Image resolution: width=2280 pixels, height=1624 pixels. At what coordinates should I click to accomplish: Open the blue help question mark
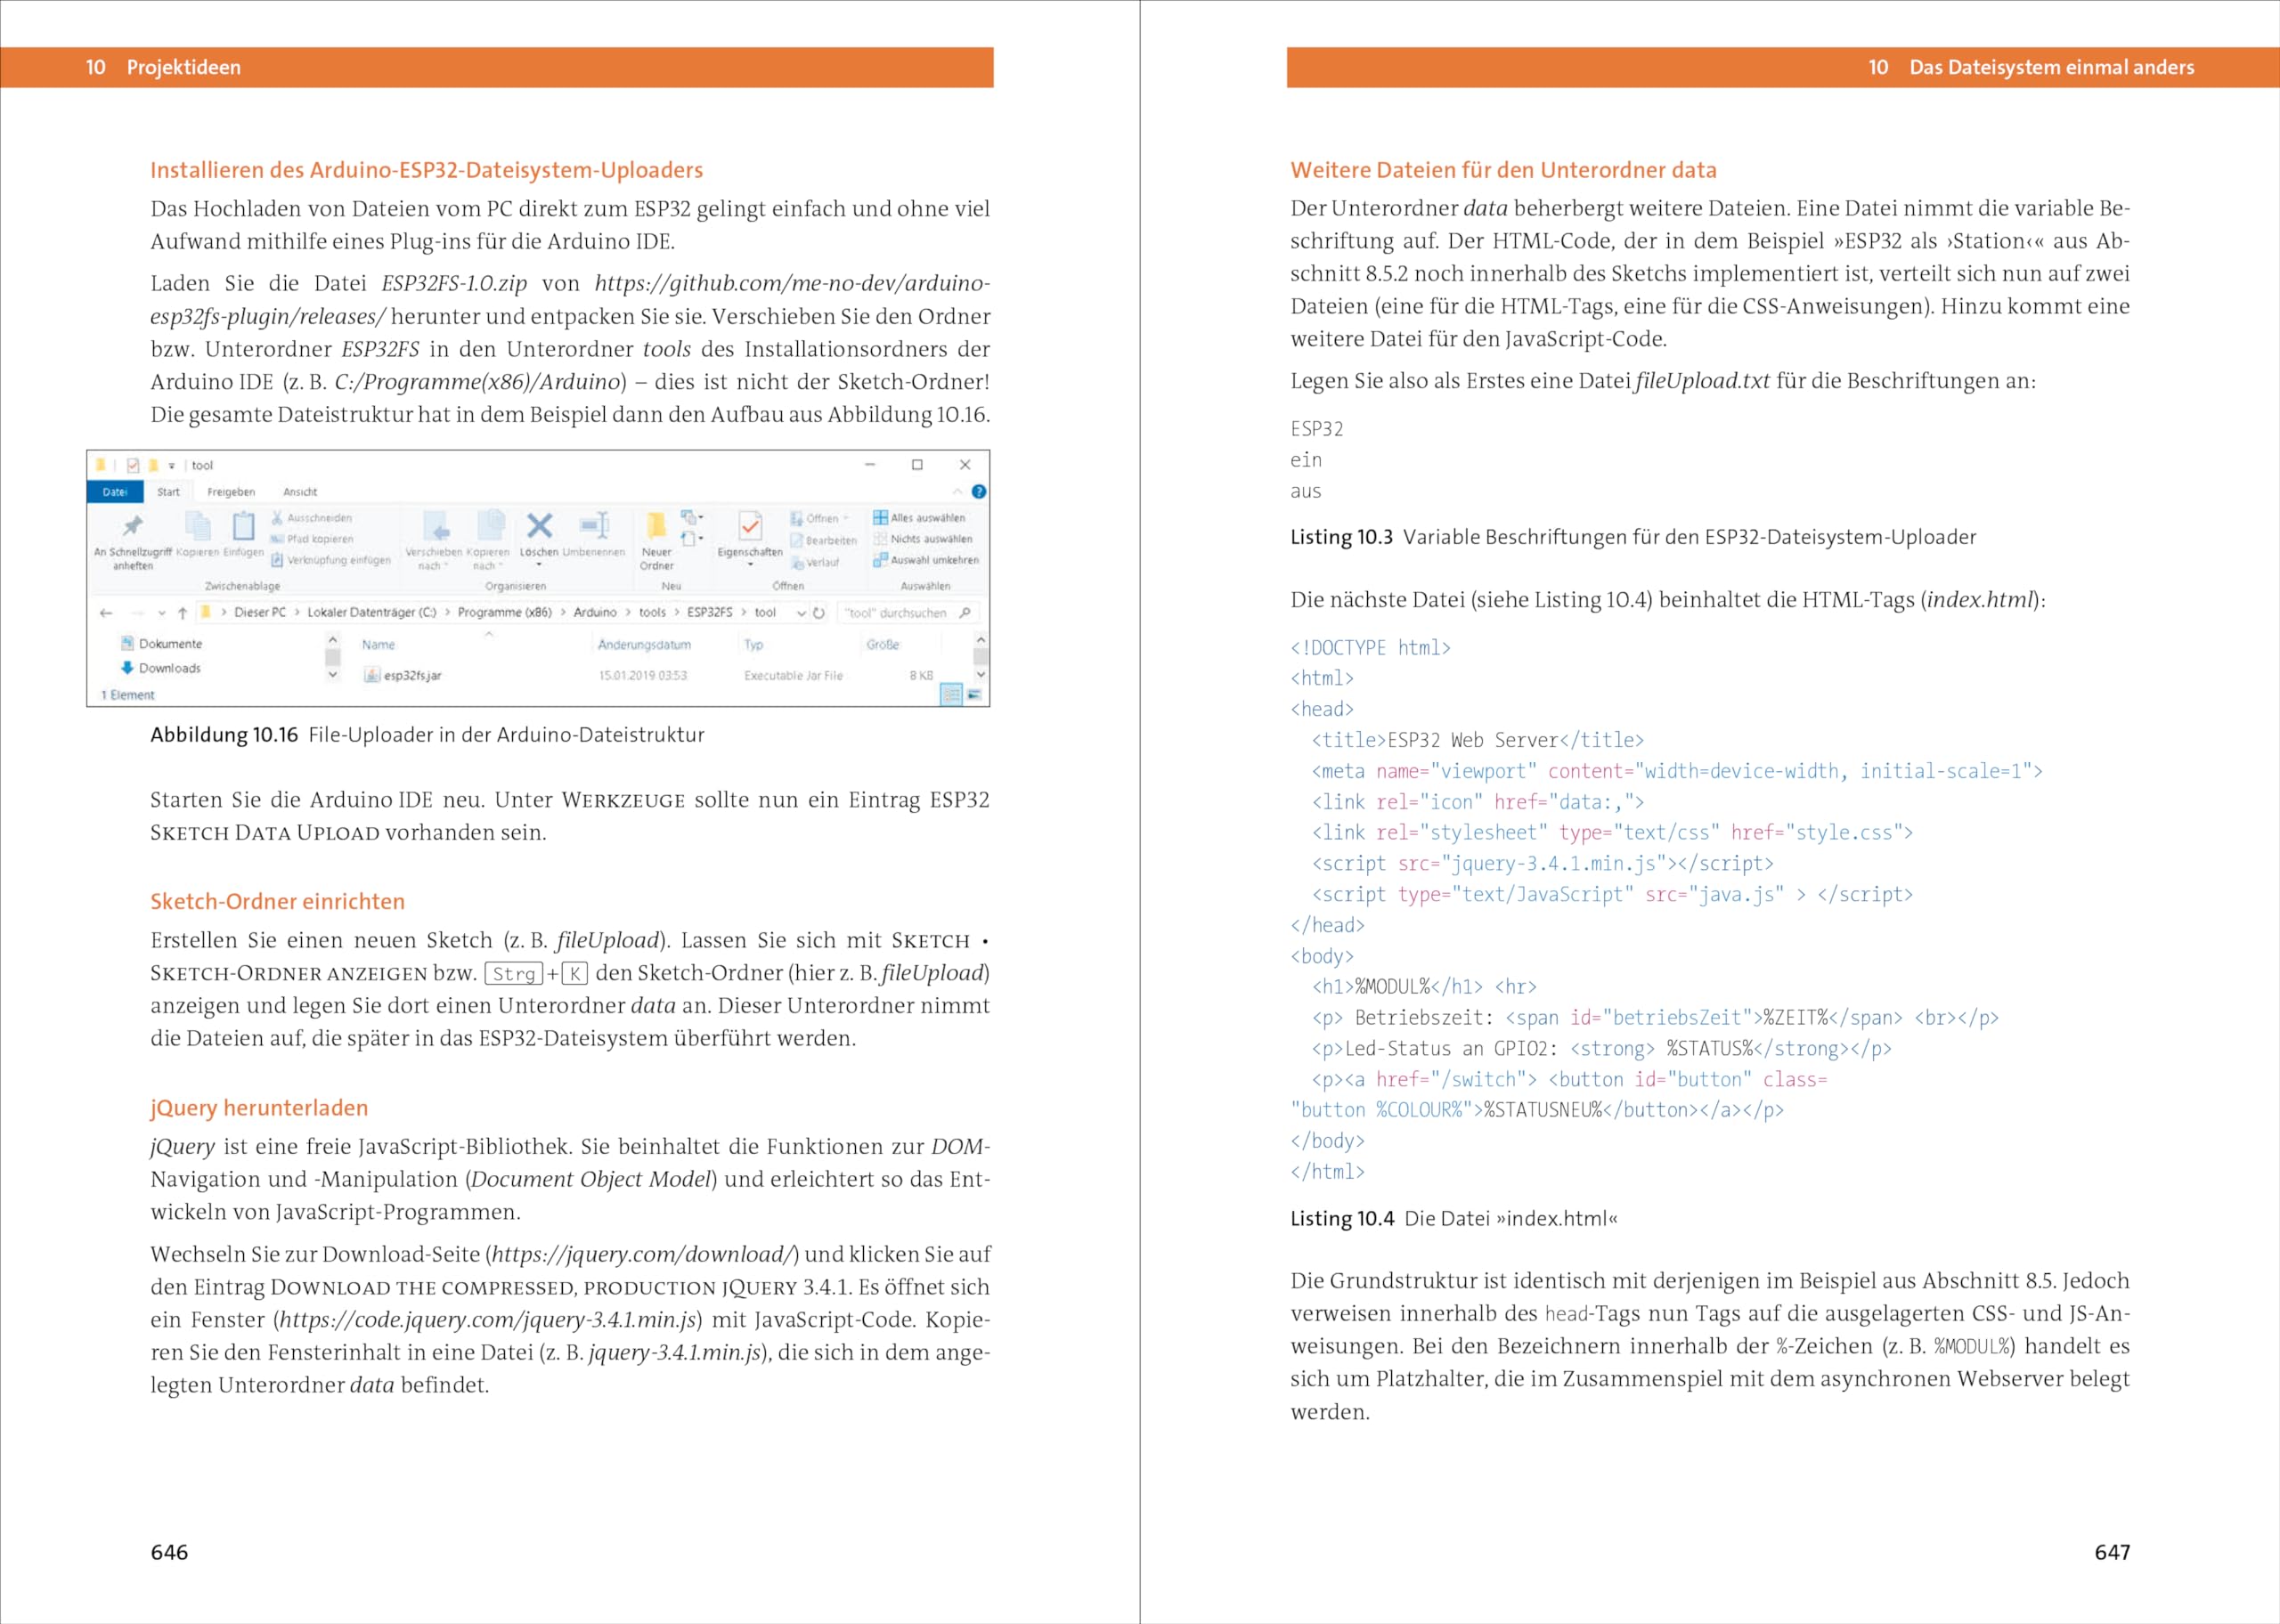[x=979, y=491]
